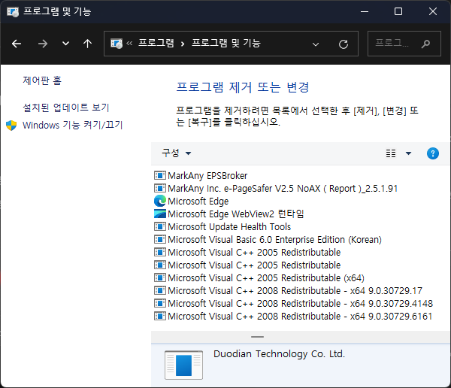Screen dimensions: 451x388
Task: Refresh the programs list
Action: click(344, 44)
